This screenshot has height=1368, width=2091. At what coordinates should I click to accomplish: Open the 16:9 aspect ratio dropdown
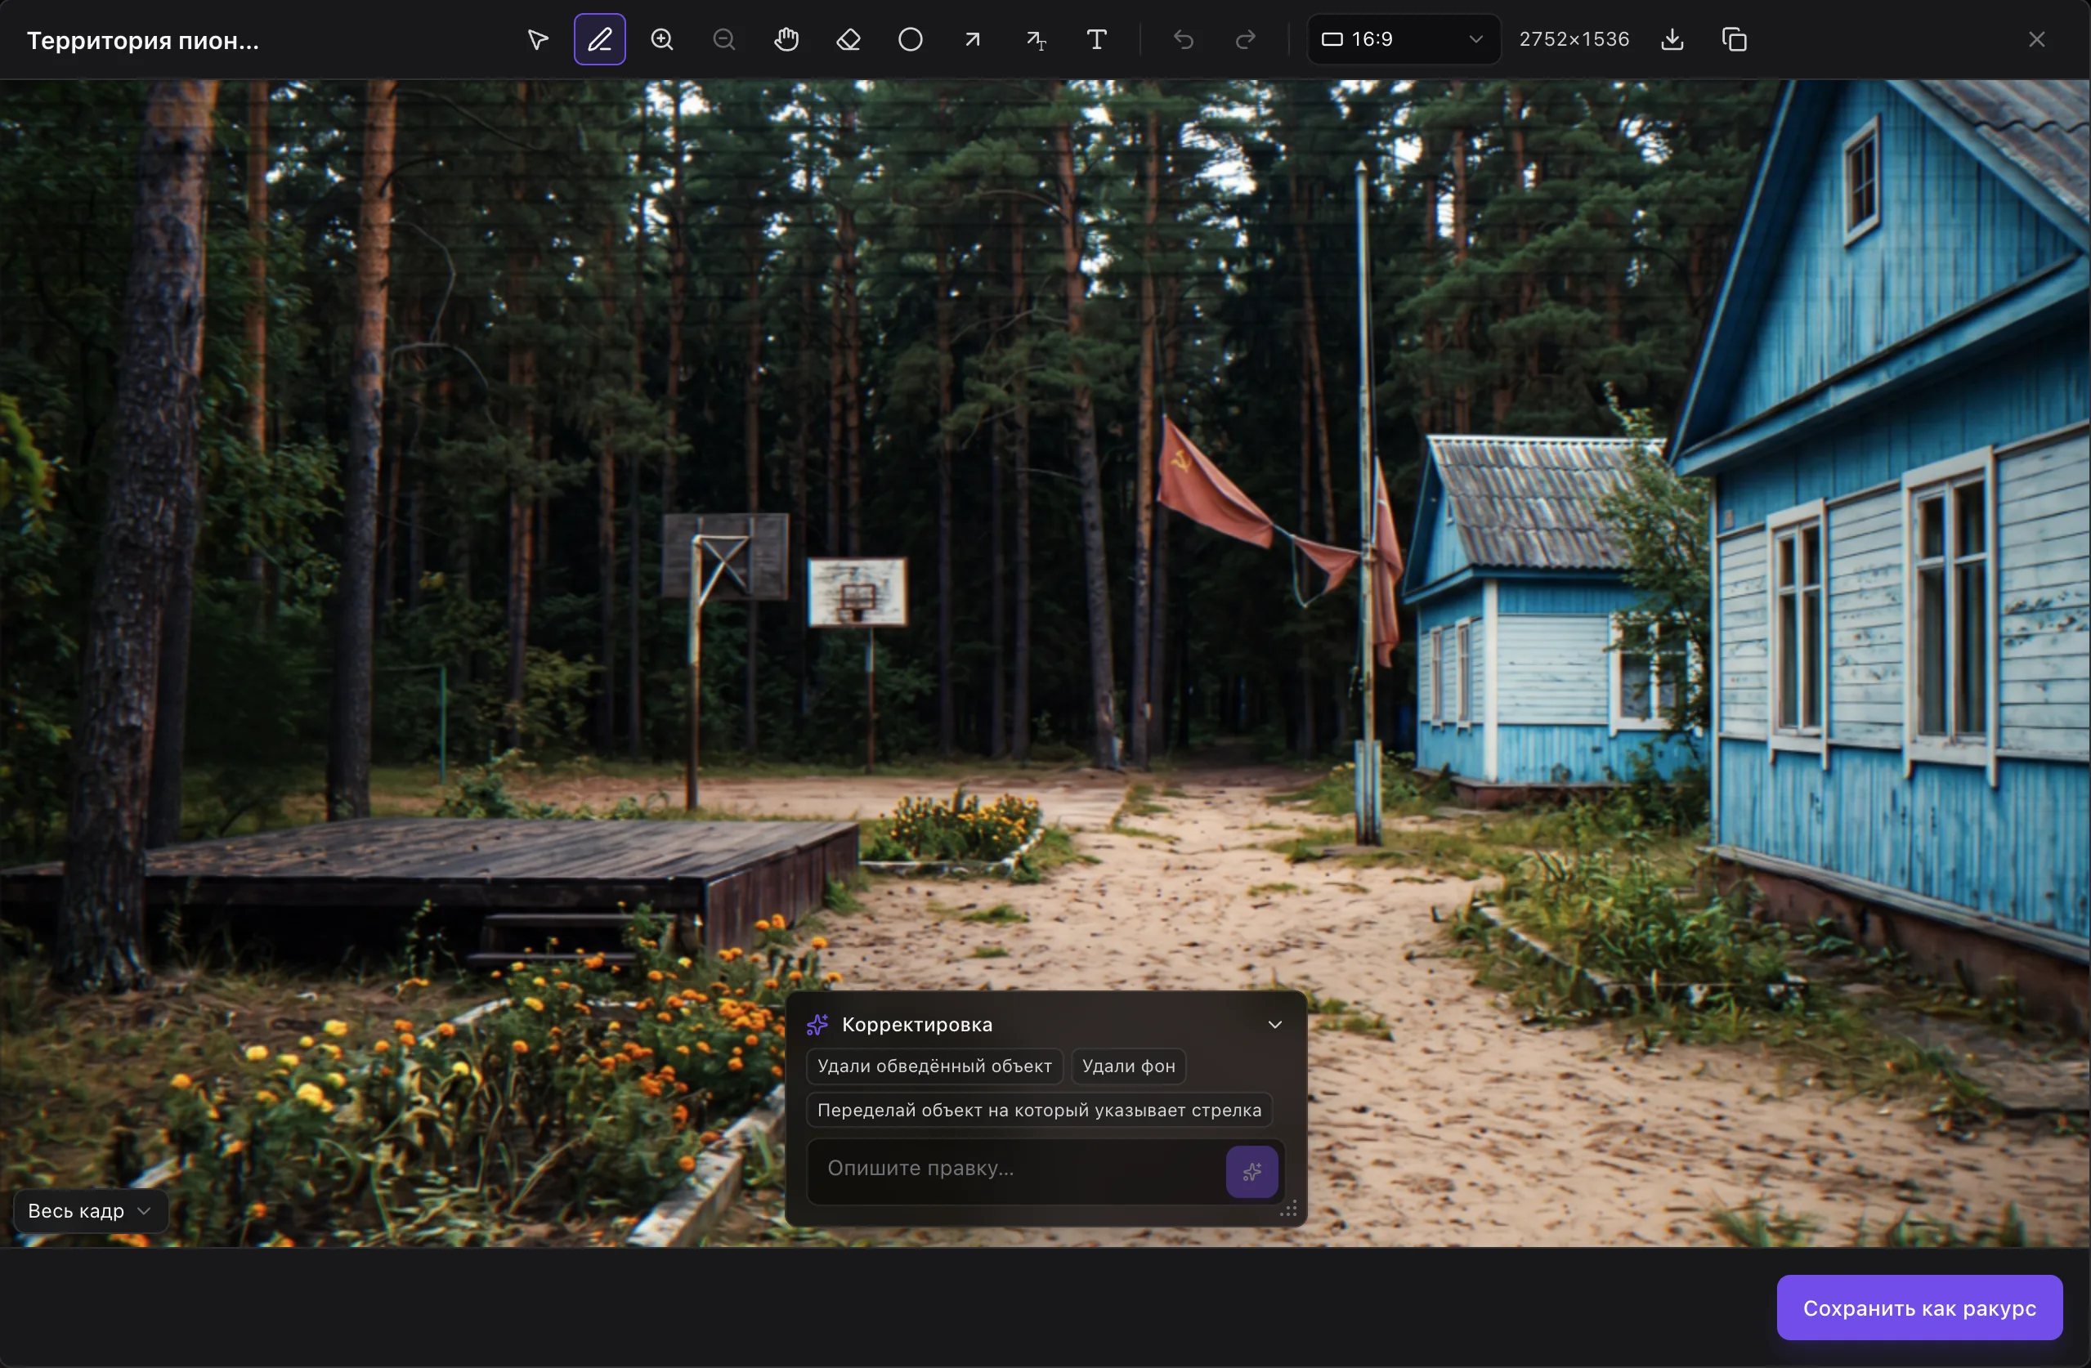coord(1403,39)
